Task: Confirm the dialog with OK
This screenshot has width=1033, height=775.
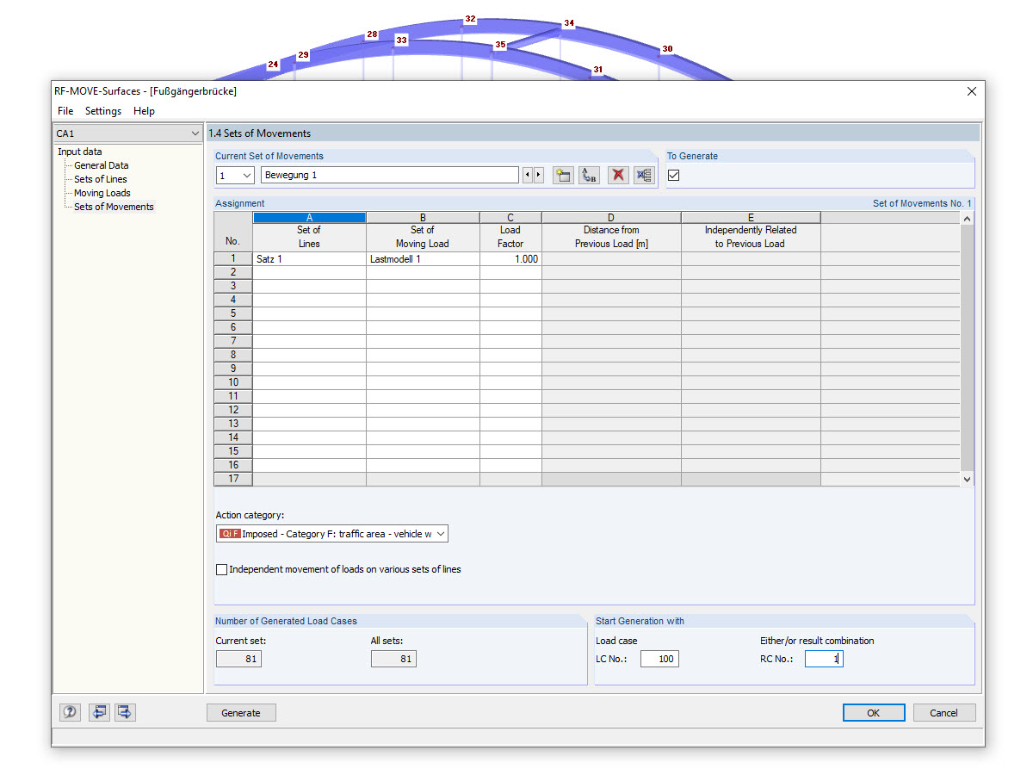Action: click(873, 712)
